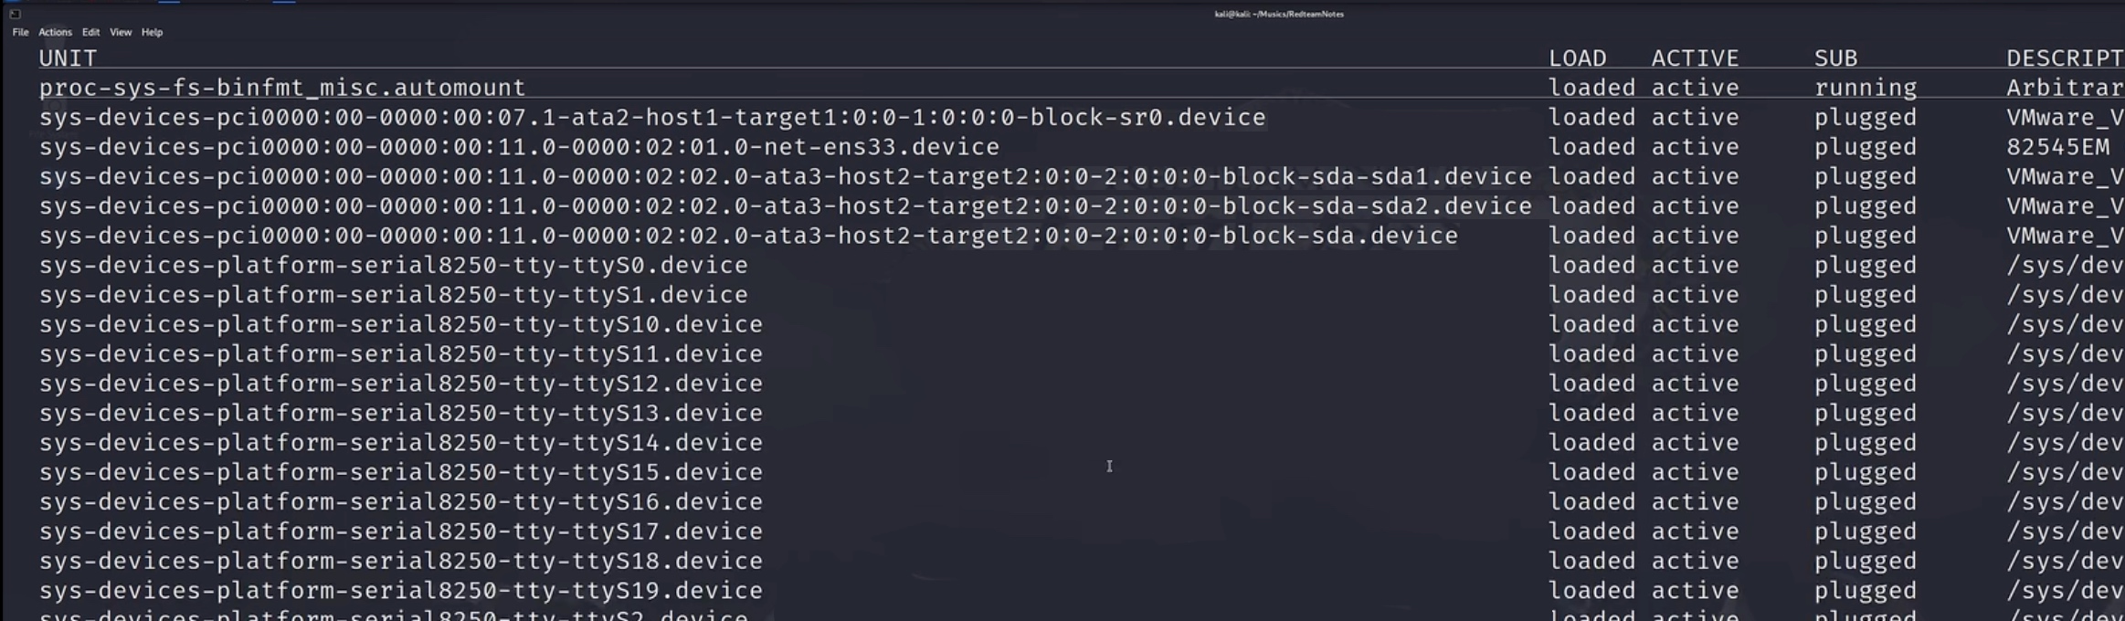The height and width of the screenshot is (621, 2125).
Task: Click the block-sr0.device unit entry
Action: pyautogui.click(x=652, y=118)
